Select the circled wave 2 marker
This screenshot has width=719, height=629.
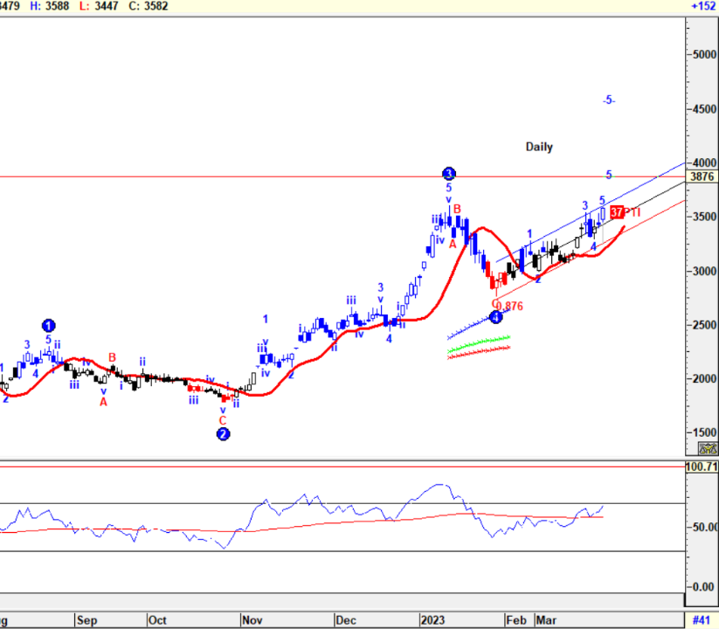(223, 434)
